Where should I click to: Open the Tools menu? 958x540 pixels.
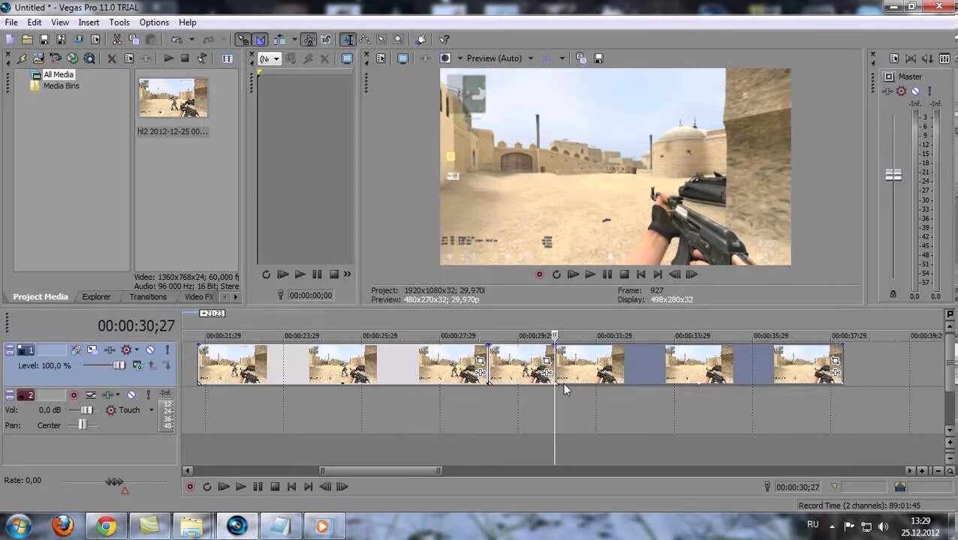click(x=119, y=22)
